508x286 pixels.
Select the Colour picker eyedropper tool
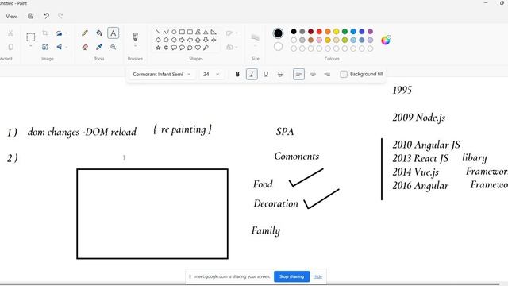click(x=99, y=48)
